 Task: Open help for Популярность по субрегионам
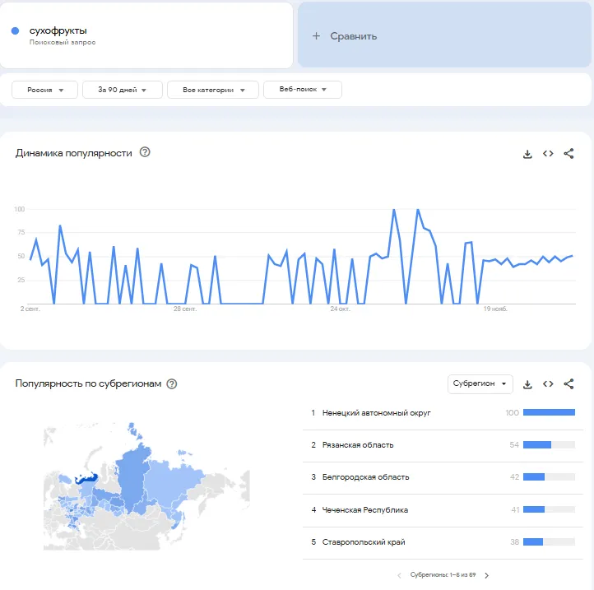tap(172, 383)
